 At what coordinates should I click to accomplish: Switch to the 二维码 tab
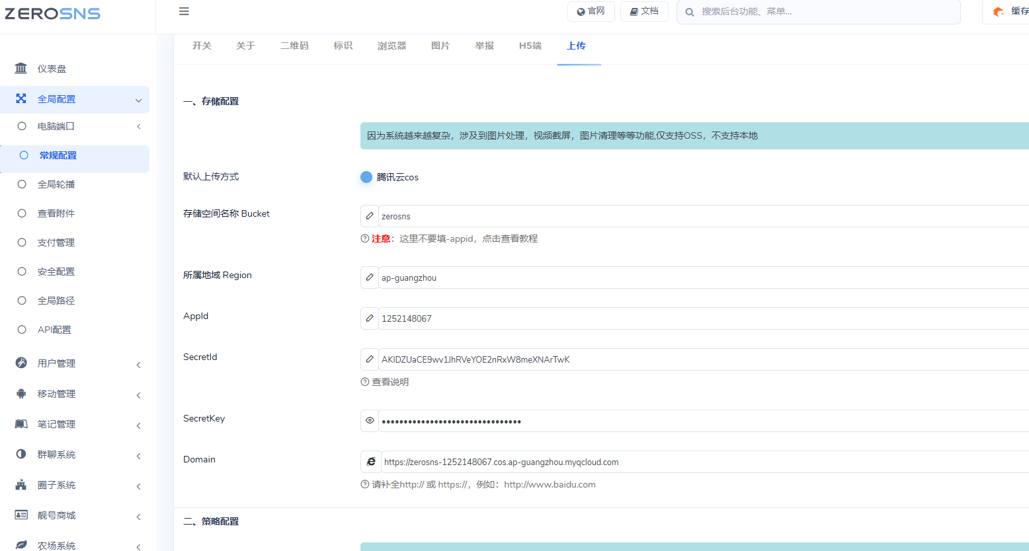pos(294,46)
